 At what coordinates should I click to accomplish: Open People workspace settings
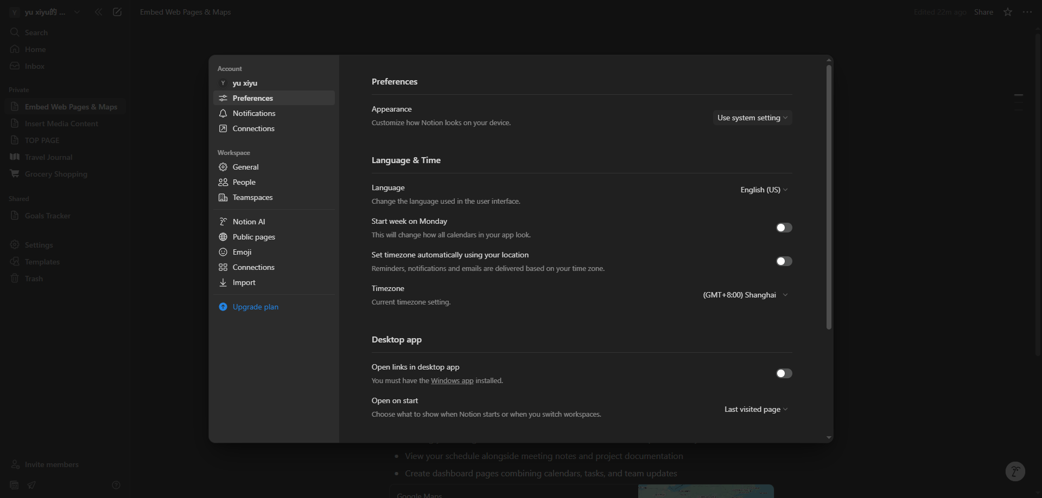(x=274, y=182)
